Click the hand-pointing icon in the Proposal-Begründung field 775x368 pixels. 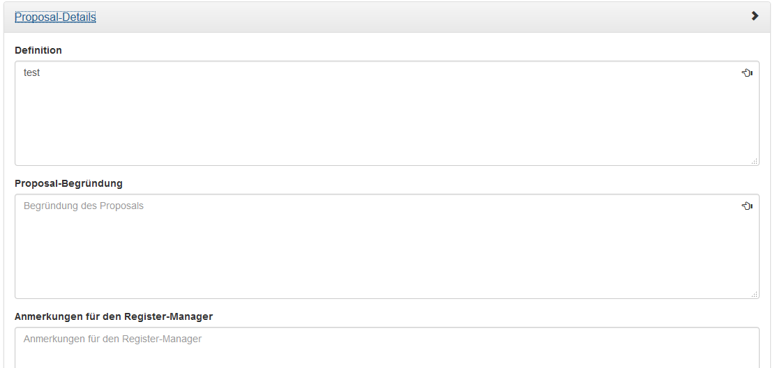click(x=747, y=206)
